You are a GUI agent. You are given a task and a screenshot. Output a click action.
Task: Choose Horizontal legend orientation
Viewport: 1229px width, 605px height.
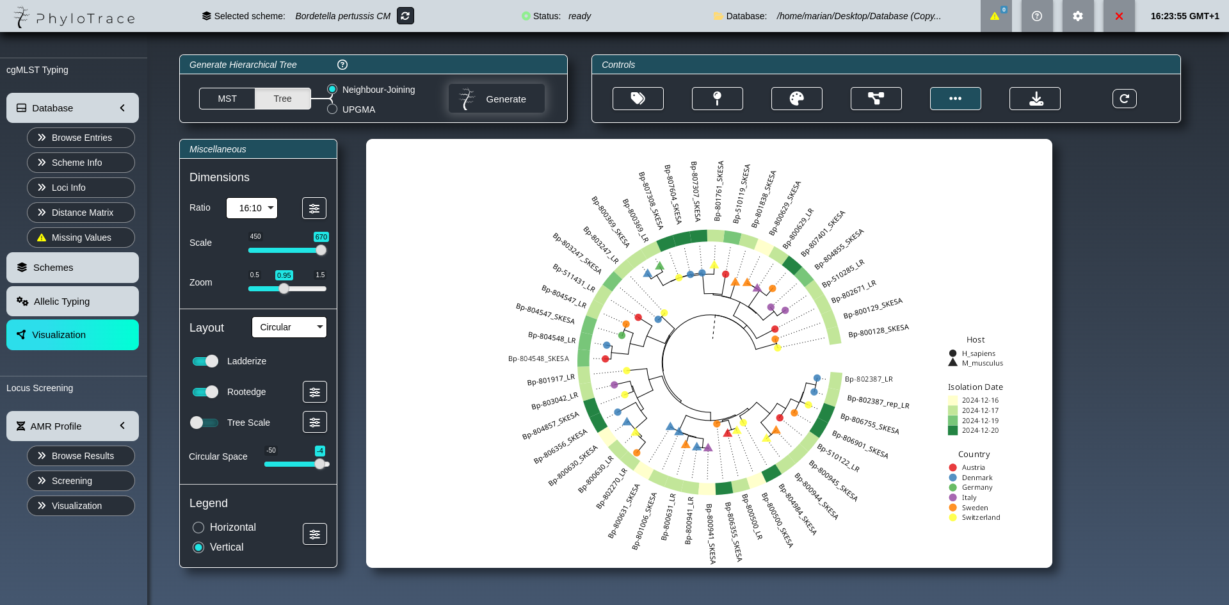click(x=198, y=528)
